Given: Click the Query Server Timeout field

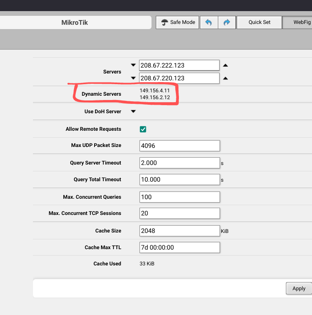Looking at the screenshot, I should (x=180, y=163).
